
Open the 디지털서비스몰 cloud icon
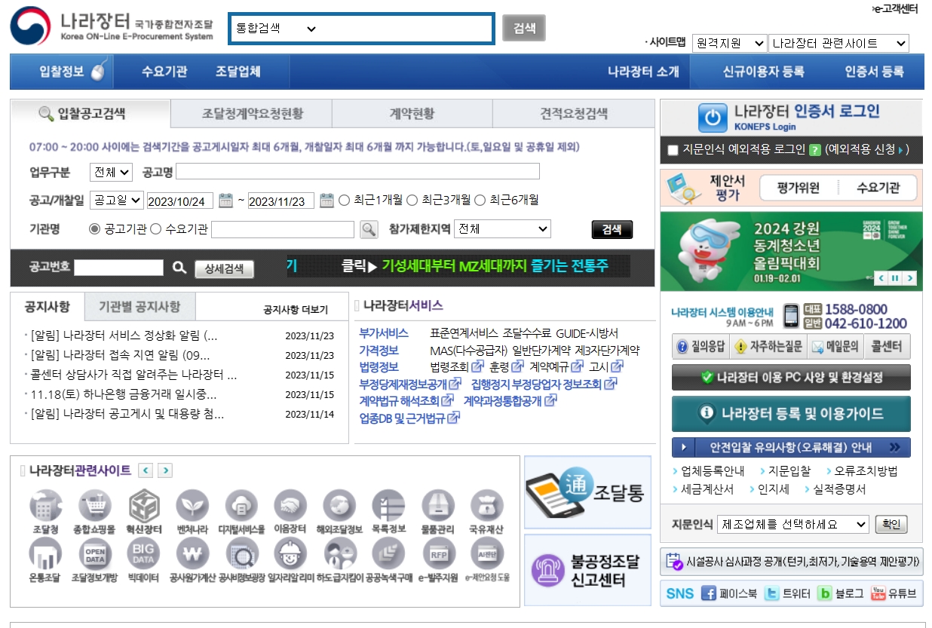tap(241, 506)
